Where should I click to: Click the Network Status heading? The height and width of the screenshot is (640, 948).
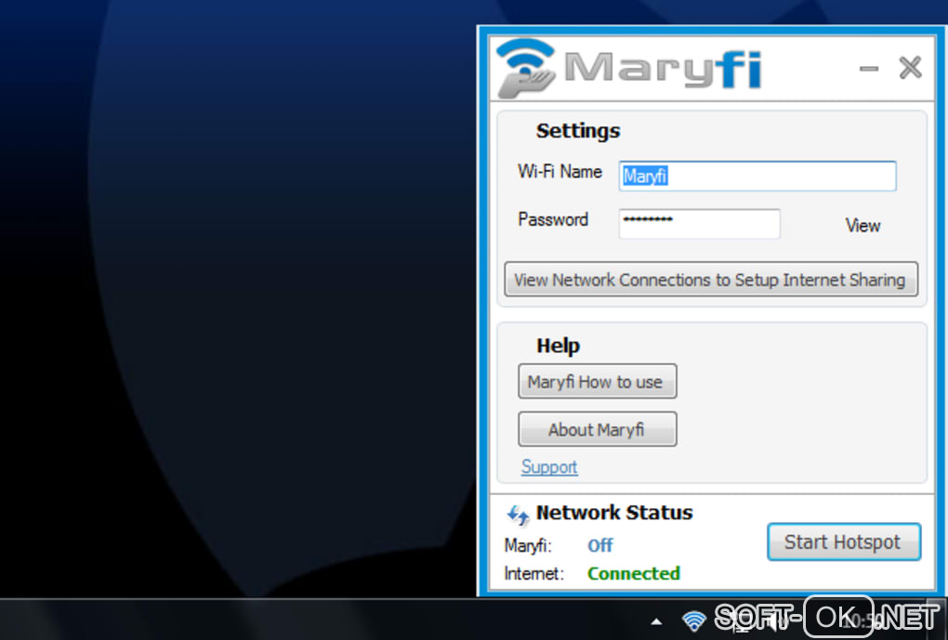[x=614, y=513]
